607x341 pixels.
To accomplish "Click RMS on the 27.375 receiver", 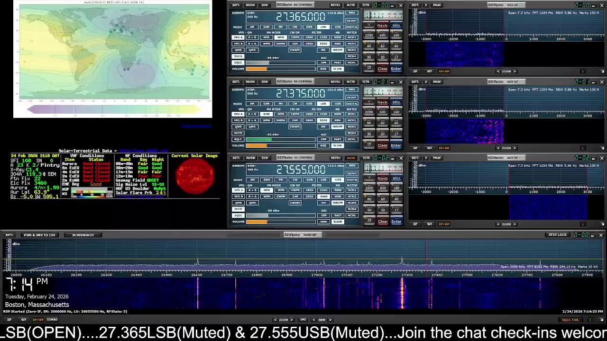I will 352,90.
